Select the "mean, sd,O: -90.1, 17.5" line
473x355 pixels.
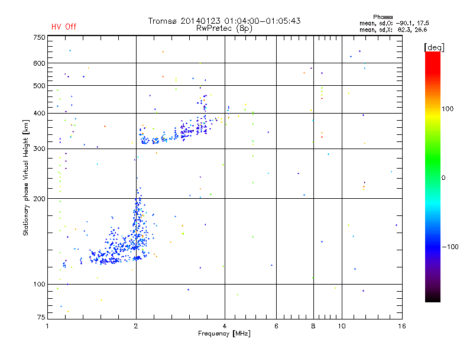tap(394, 23)
